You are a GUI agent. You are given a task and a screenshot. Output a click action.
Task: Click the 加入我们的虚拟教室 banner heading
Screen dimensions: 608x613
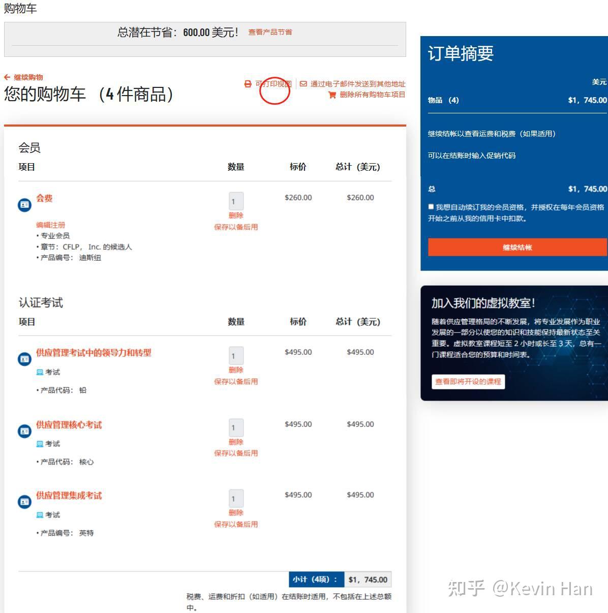coord(483,303)
